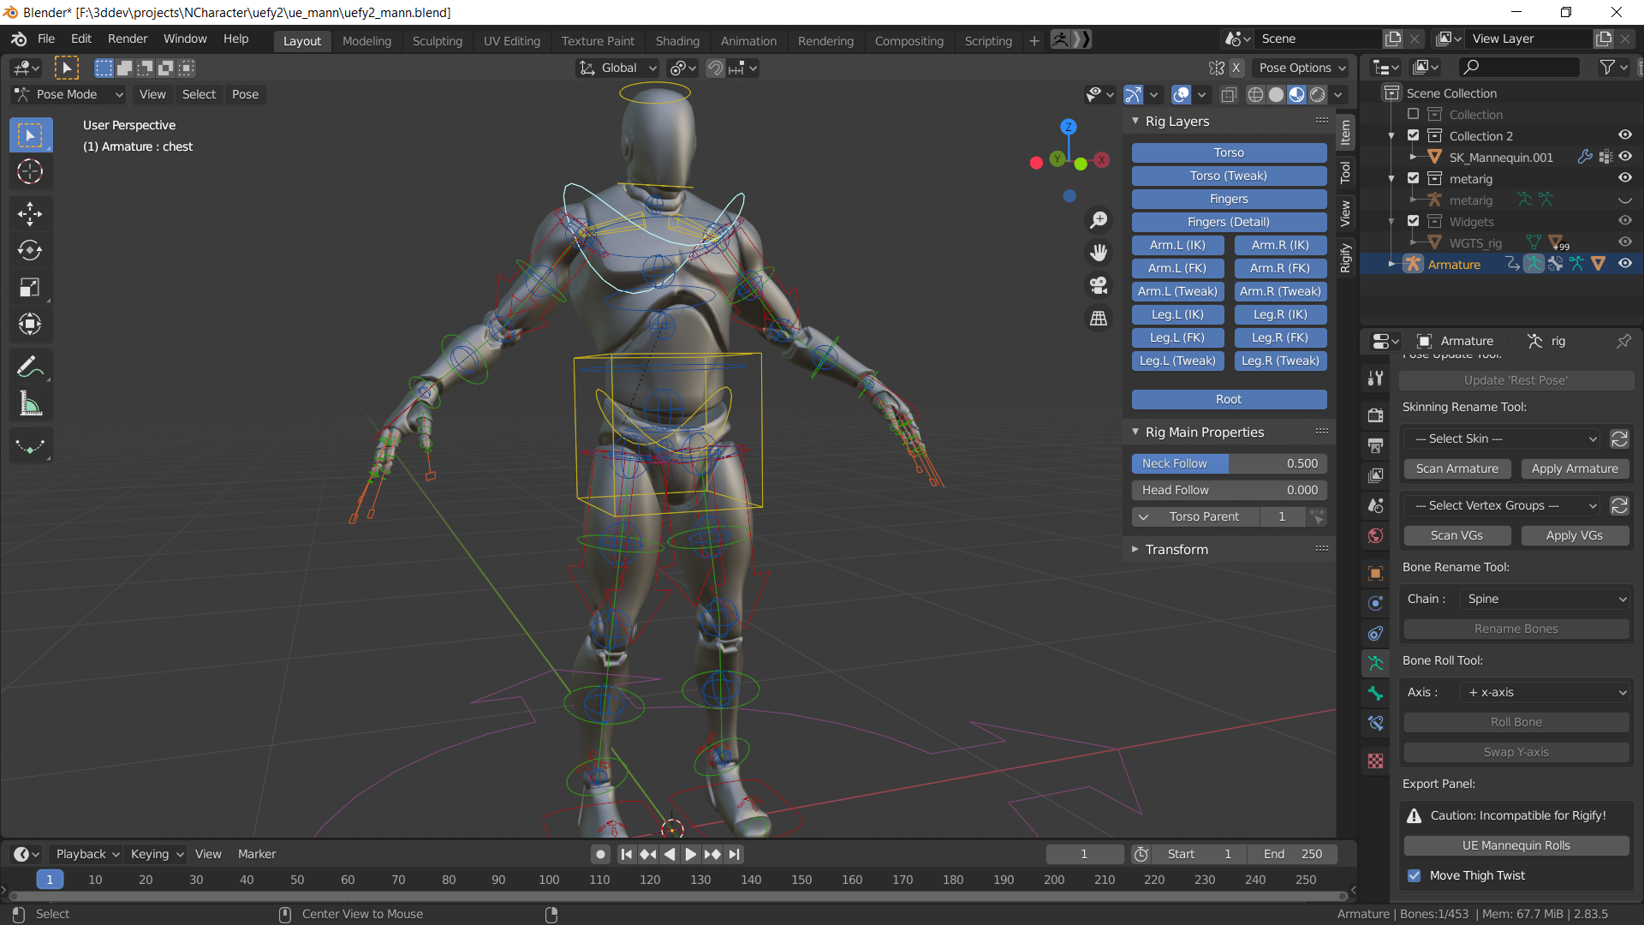Viewport: 1644px width, 925px height.
Task: Switch viewport to Rendered shading mode
Action: [x=1316, y=95]
